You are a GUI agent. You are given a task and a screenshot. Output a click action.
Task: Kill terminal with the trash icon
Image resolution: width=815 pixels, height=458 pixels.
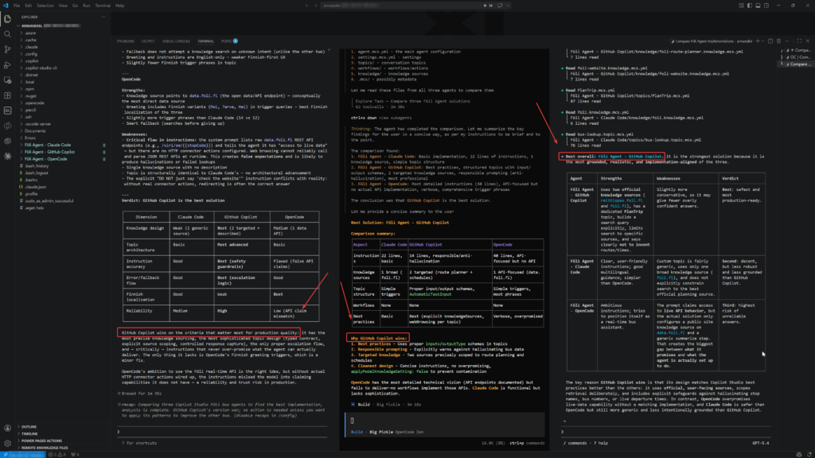pos(778,41)
